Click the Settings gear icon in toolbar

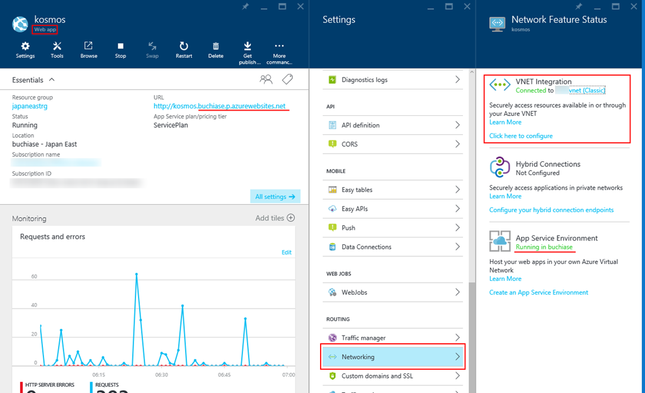(x=25, y=47)
